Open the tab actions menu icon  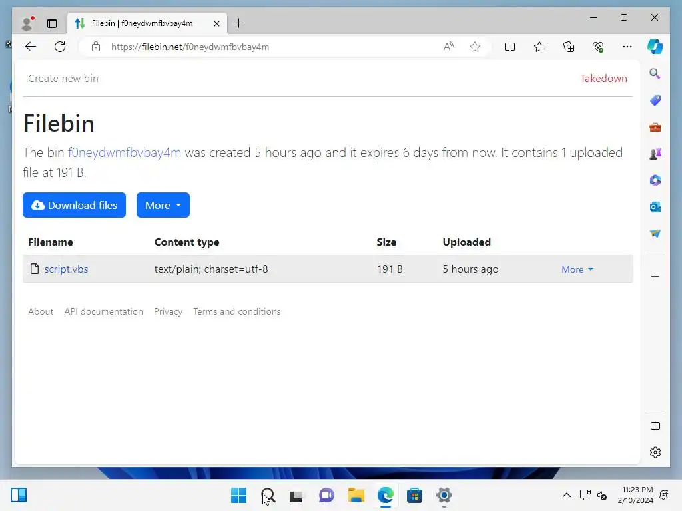[52, 23]
